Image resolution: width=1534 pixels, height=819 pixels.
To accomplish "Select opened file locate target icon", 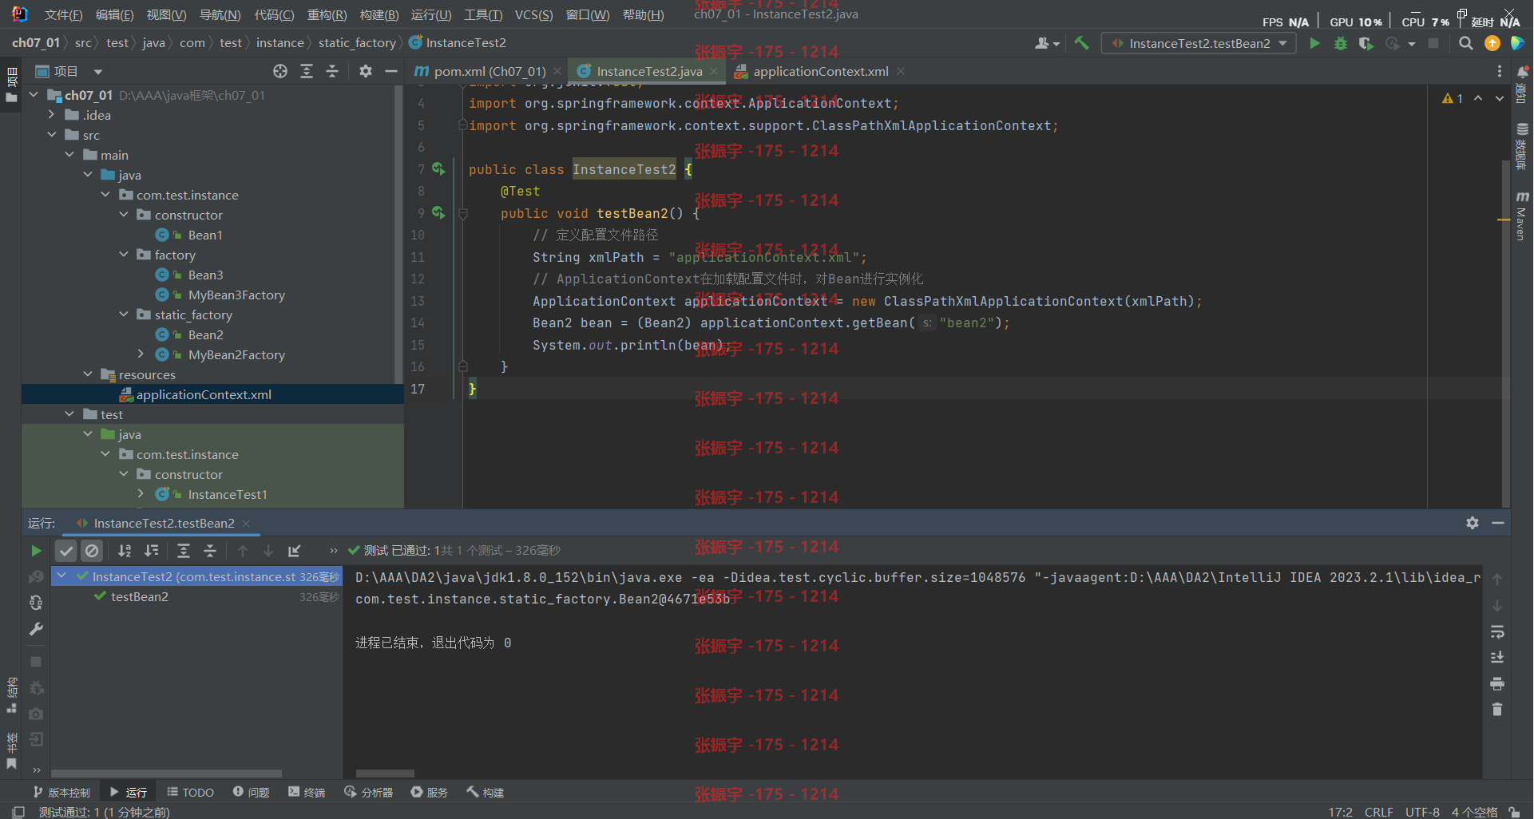I will (280, 71).
